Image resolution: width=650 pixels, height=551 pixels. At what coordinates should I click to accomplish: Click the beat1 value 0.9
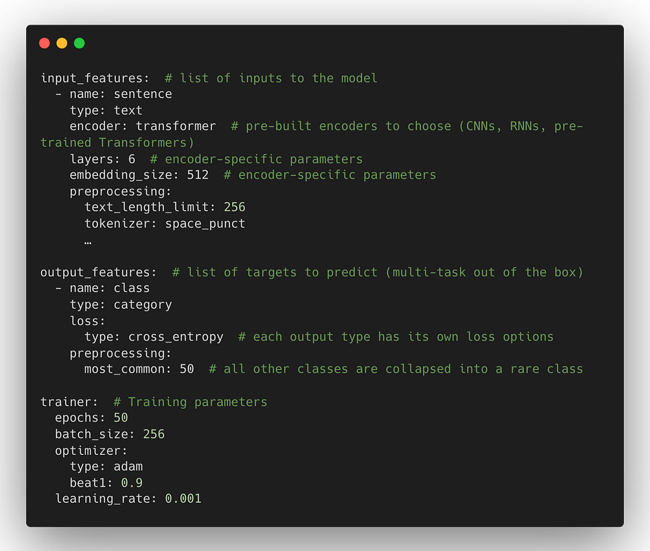point(131,483)
